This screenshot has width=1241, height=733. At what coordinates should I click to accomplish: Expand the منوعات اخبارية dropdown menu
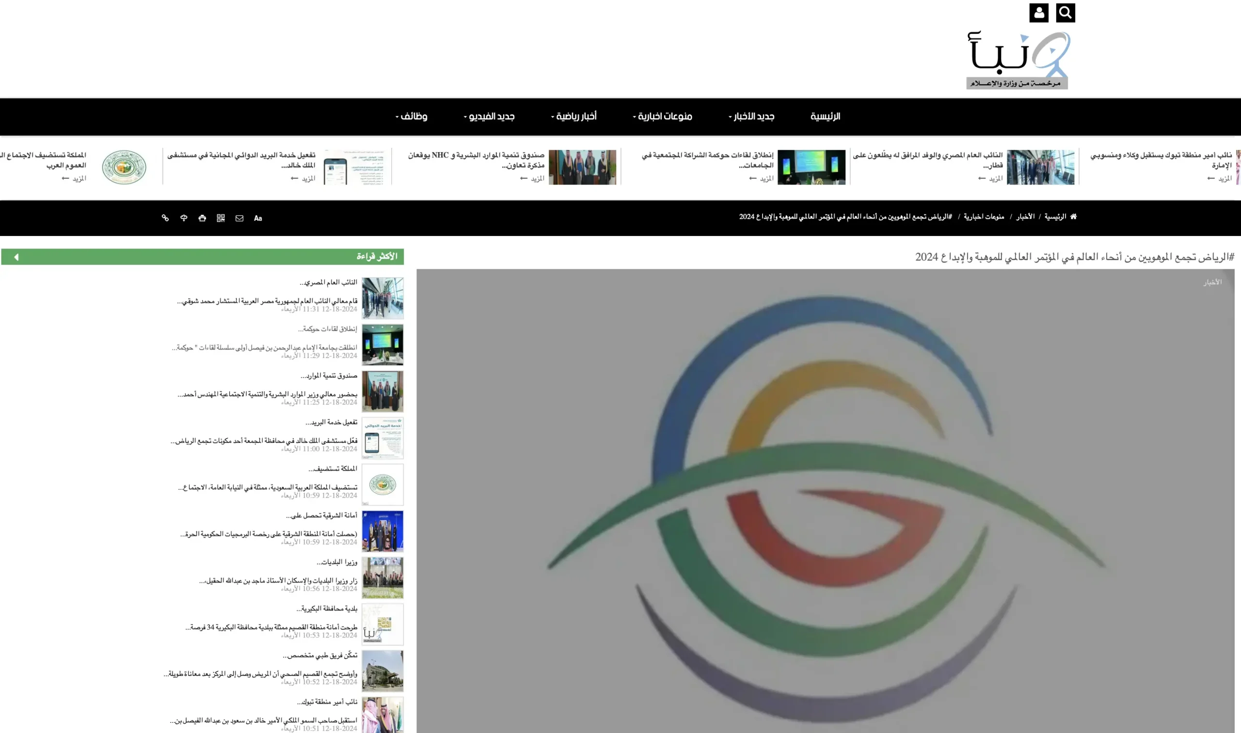pyautogui.click(x=662, y=117)
